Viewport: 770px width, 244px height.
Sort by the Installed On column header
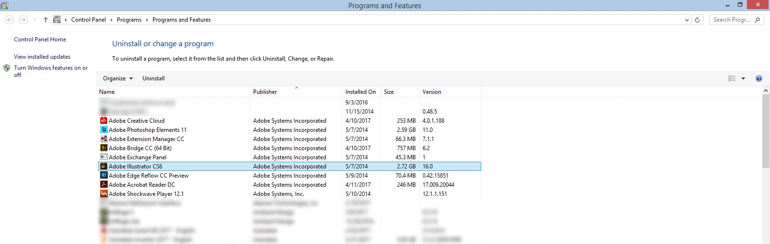[x=361, y=92]
